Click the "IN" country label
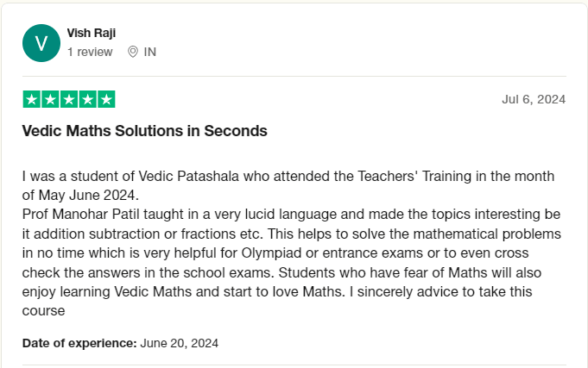This screenshot has width=588, height=368. click(150, 52)
